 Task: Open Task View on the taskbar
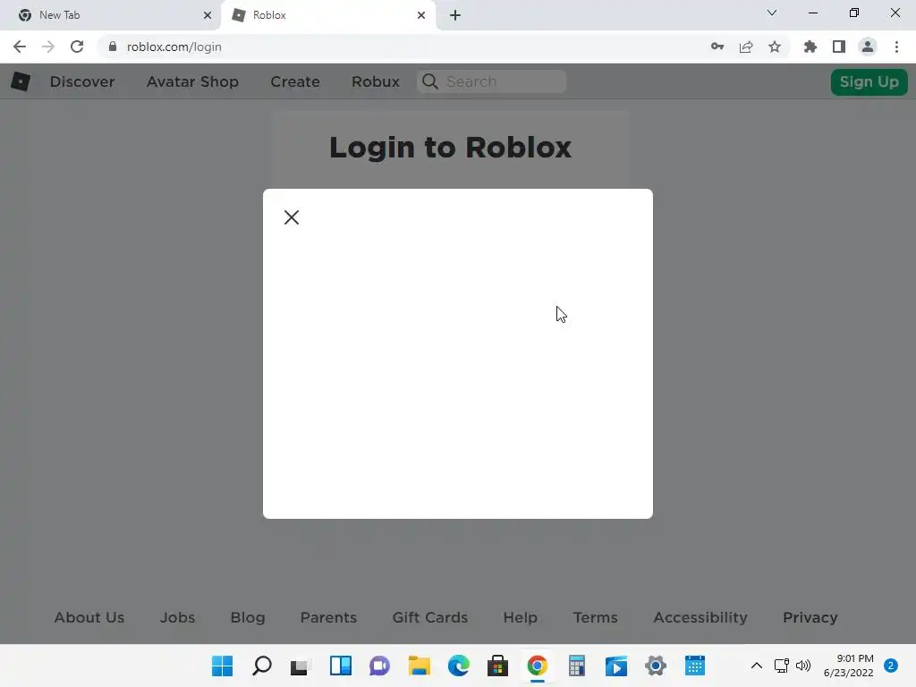click(x=301, y=666)
